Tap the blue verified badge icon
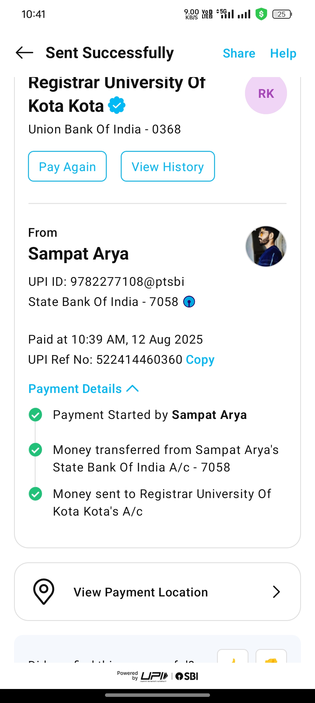 point(117,105)
